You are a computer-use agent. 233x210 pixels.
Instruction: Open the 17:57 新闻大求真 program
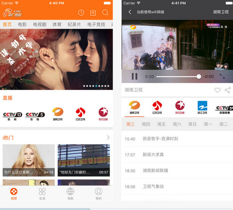pyautogui.click(x=177, y=155)
